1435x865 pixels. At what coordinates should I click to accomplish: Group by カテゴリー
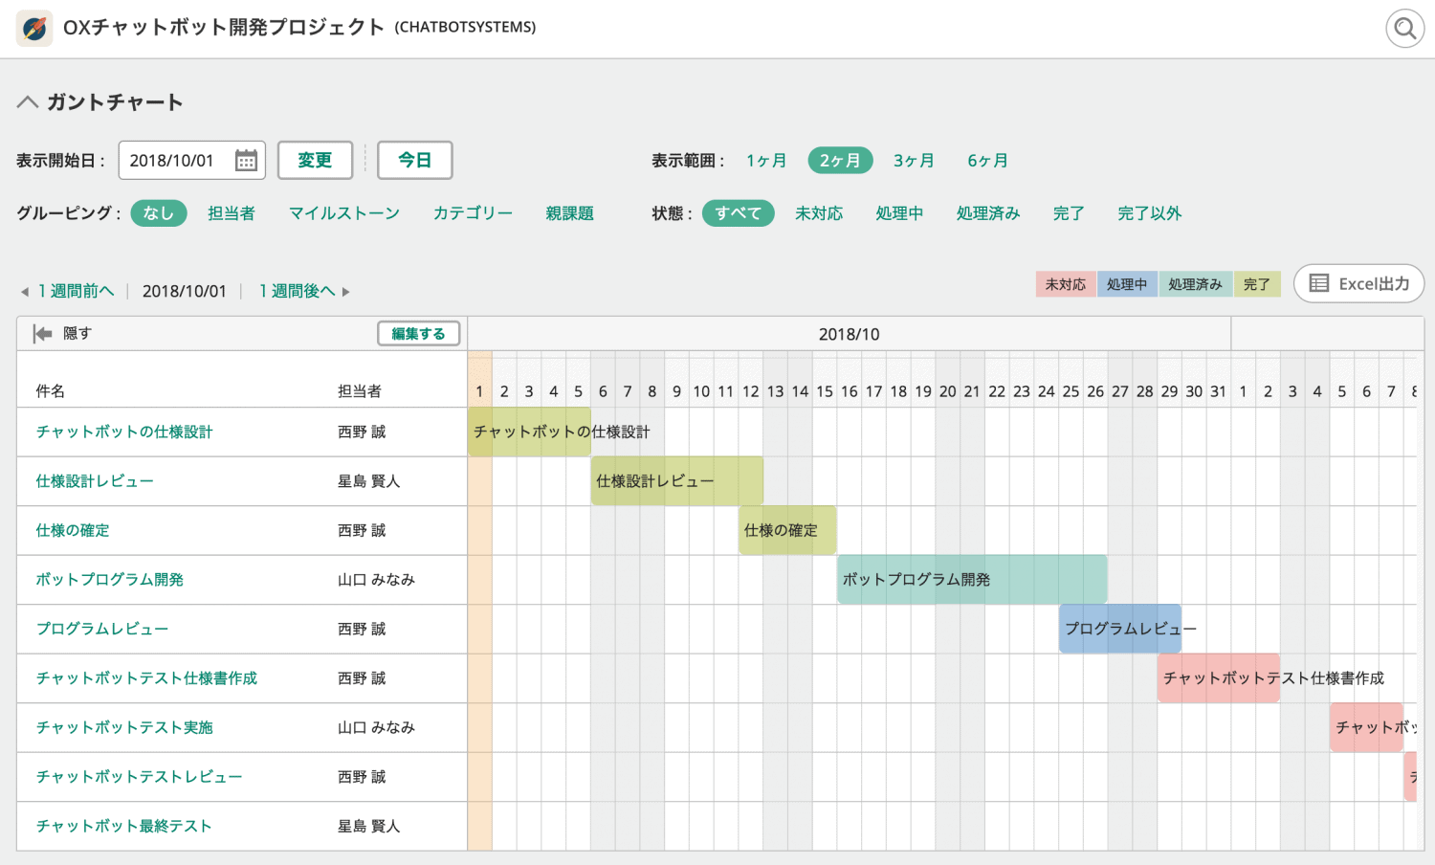coord(473,213)
